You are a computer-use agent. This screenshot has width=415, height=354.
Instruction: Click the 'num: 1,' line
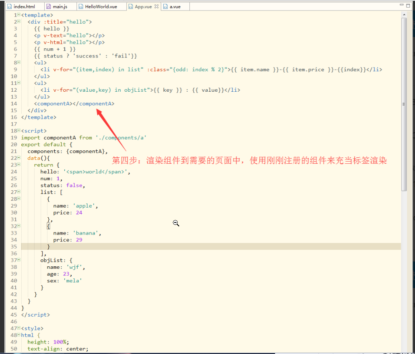pos(51,179)
